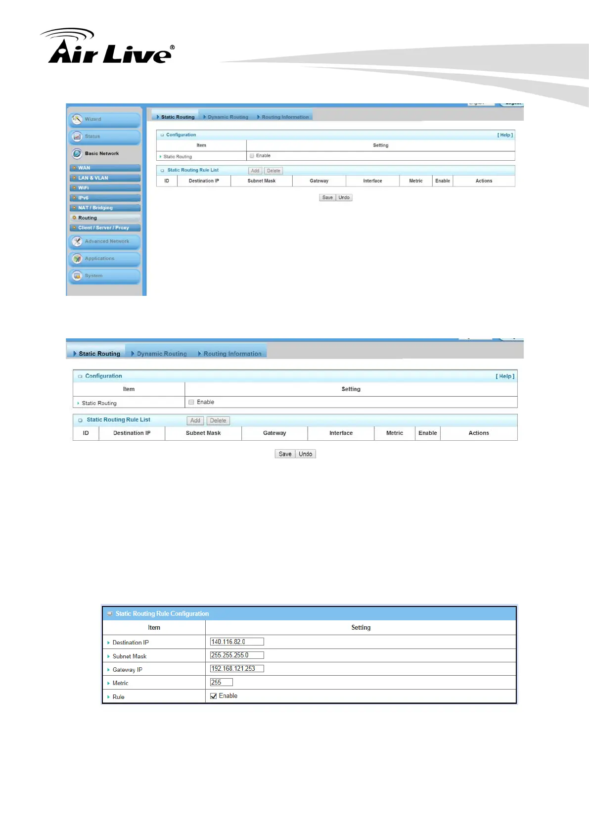
Task: Switch to enlarged Dynamic Routing tab
Action: pyautogui.click(x=161, y=354)
